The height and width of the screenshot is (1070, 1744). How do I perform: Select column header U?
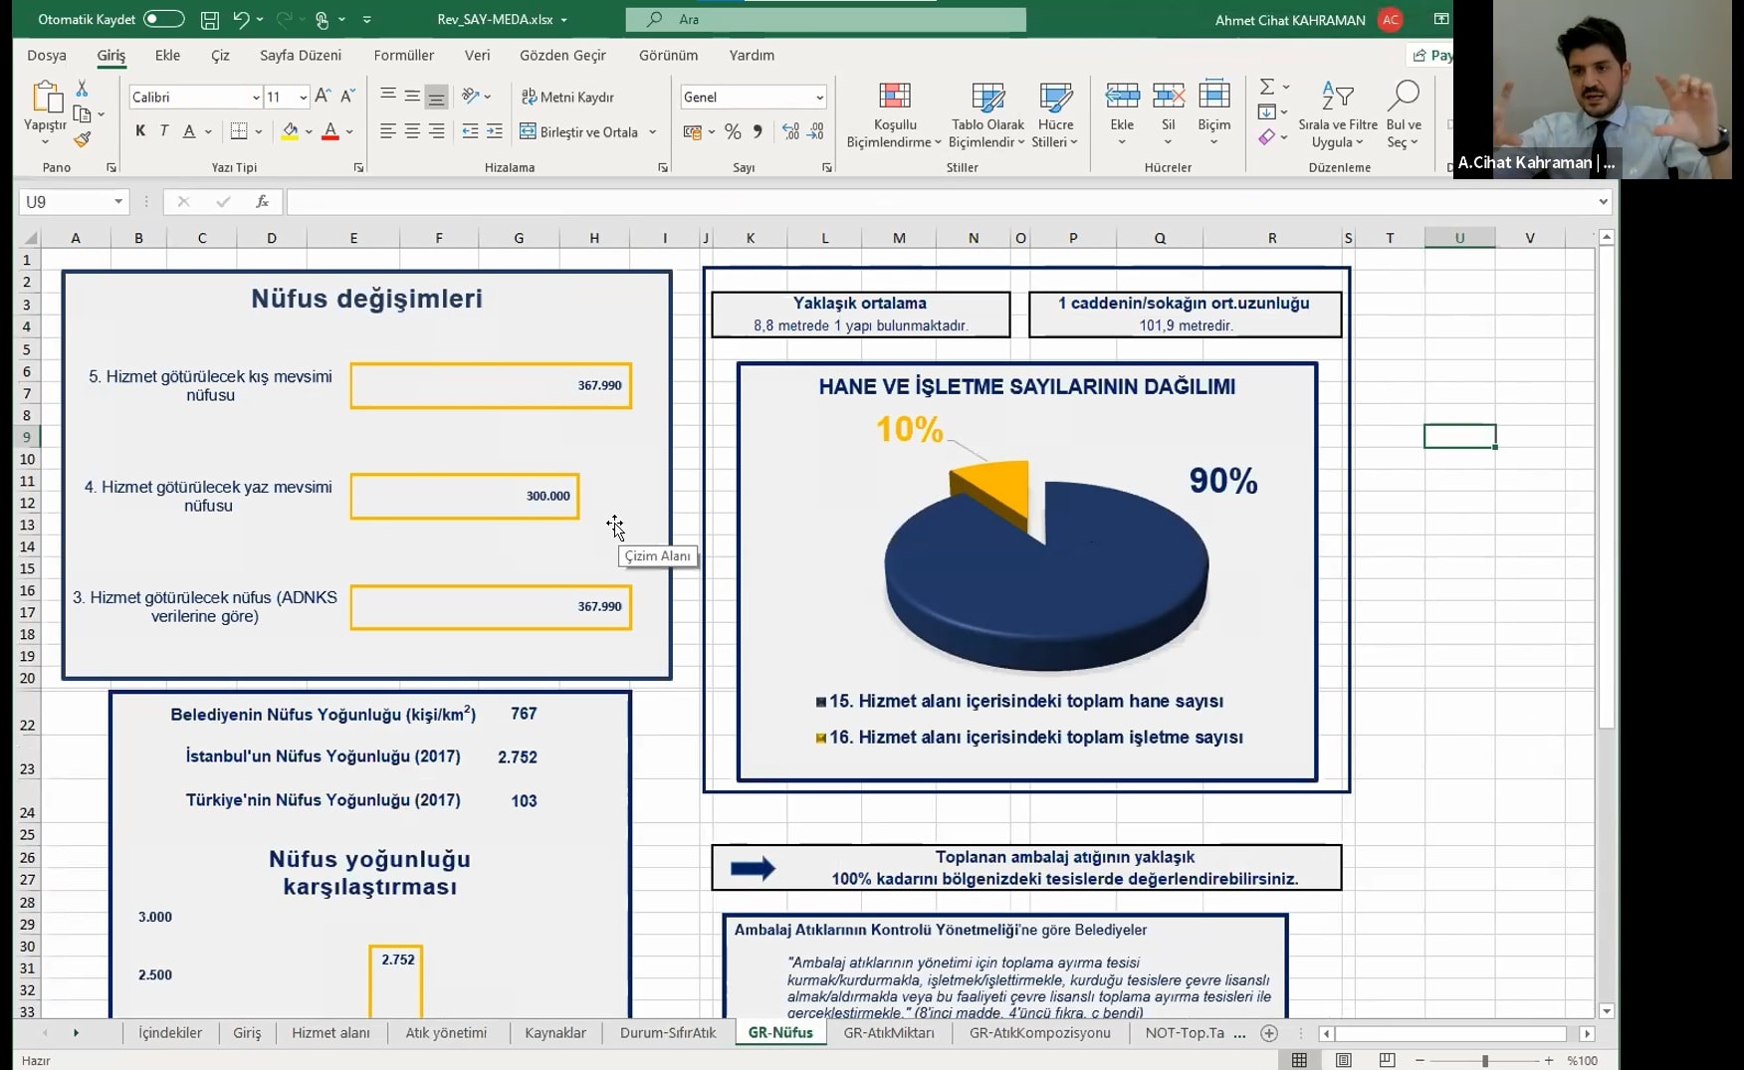click(x=1459, y=238)
